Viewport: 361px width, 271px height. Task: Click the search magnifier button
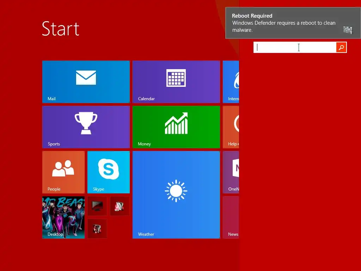pyautogui.click(x=341, y=47)
